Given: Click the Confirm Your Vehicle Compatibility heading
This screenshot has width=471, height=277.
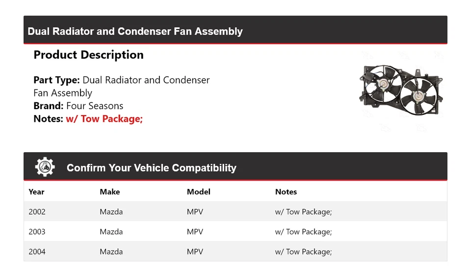Looking at the screenshot, I should 151,168.
